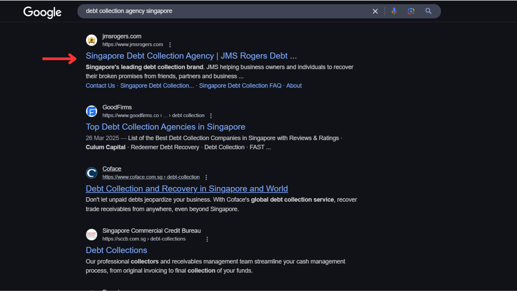517x291 pixels.
Task: Click the 'global debt collection service' snippet text
Action: [292, 200]
